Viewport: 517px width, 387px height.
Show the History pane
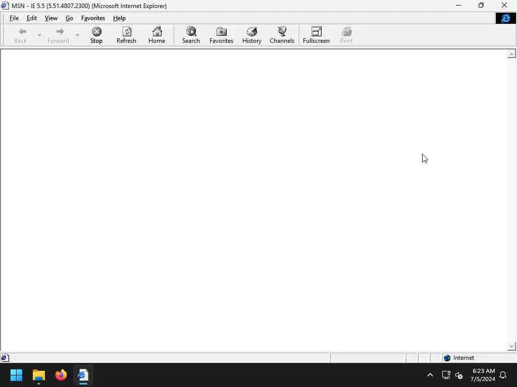[251, 35]
